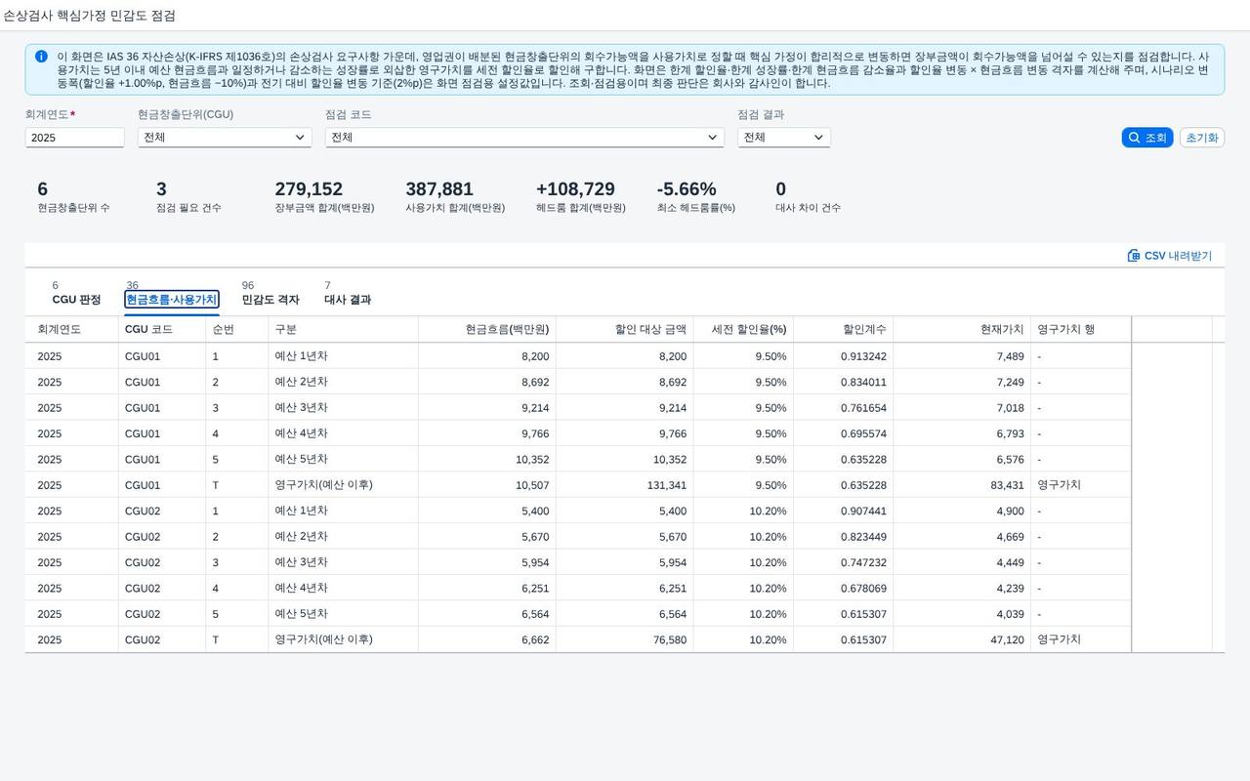Viewport: 1250px width, 781px height.
Task: Click the magnifier icon on the 조회 button
Action: (x=1134, y=138)
